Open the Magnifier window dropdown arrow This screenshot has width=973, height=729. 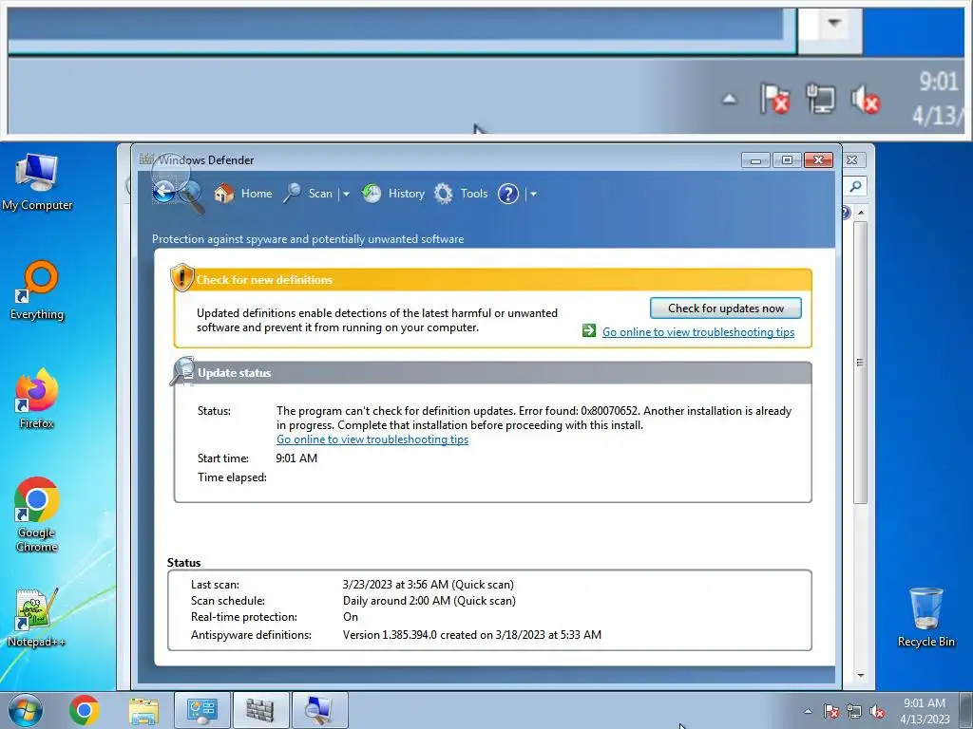click(x=834, y=23)
